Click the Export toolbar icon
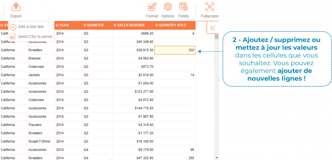The height and width of the screenshot is (160, 332). 16,7
